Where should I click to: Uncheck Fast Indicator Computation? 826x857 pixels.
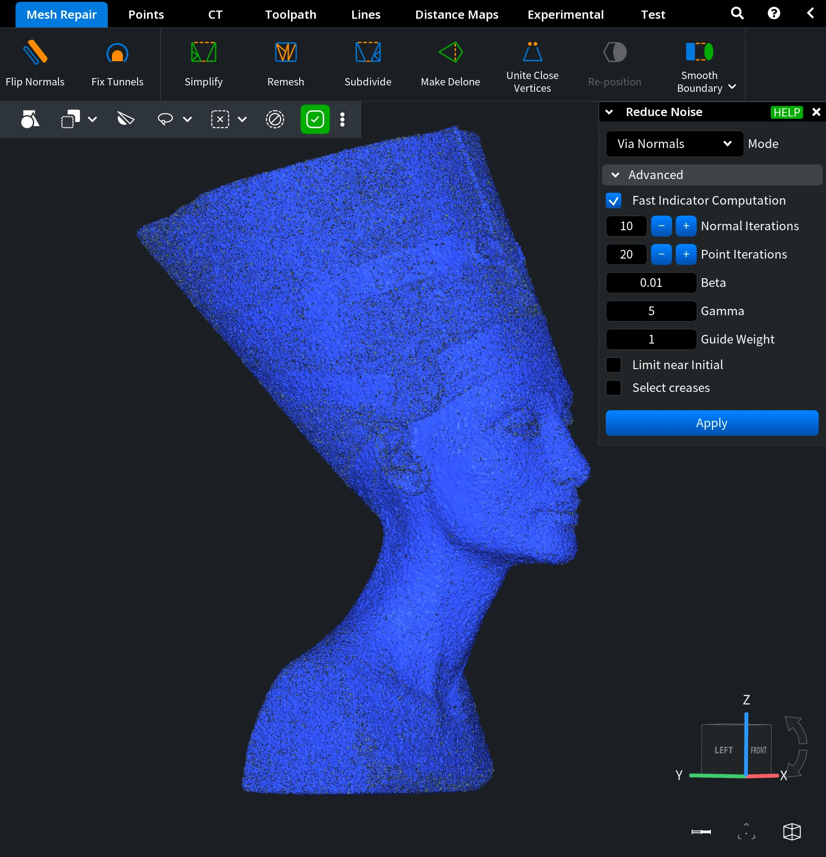click(614, 201)
